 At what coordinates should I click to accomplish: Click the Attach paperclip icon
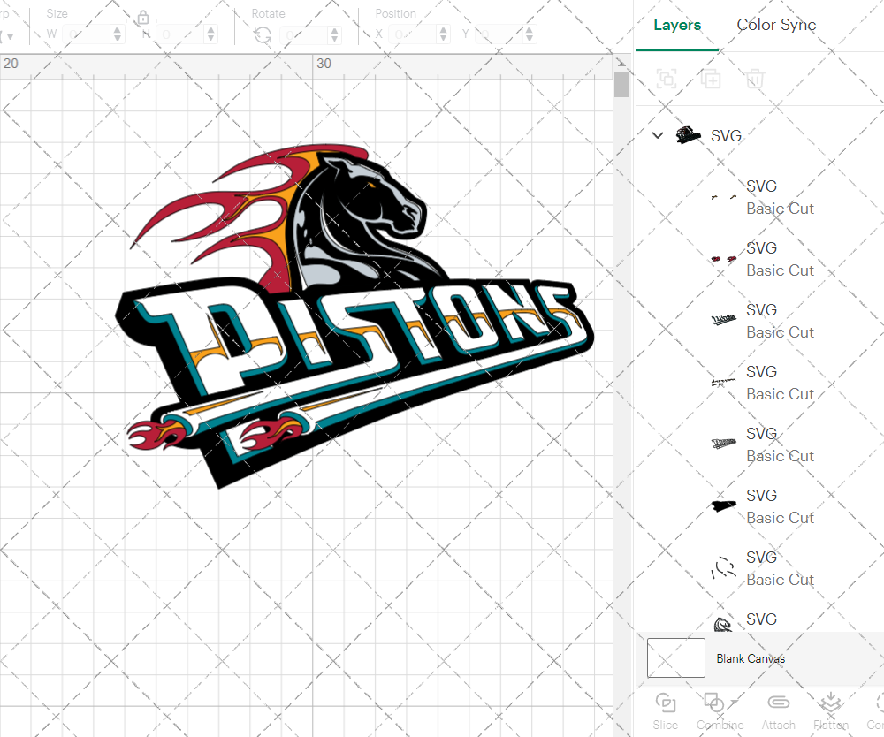(779, 703)
